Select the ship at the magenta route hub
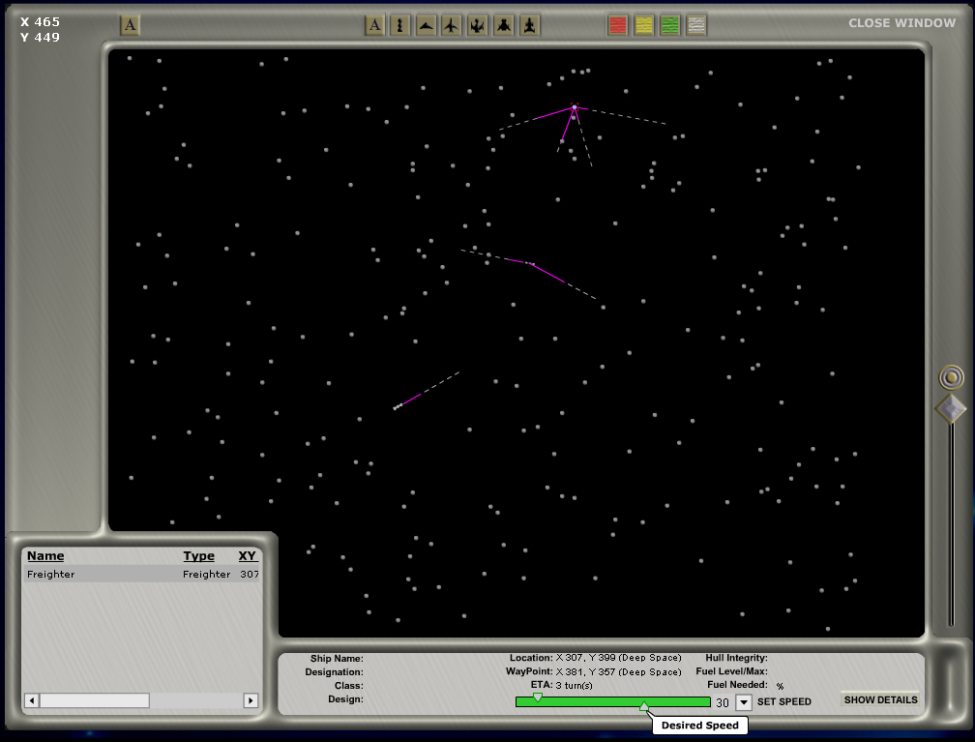This screenshot has height=742, width=975. click(x=575, y=107)
